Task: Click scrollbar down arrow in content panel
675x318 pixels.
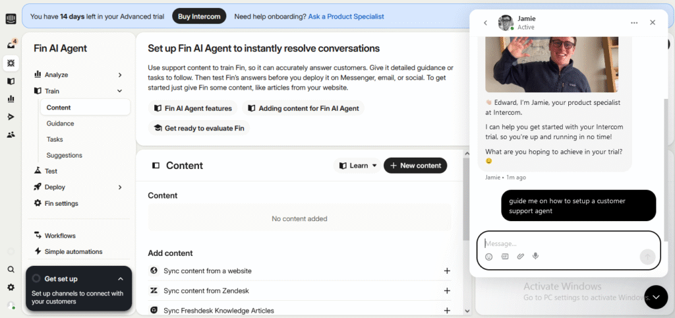Action: (467, 311)
